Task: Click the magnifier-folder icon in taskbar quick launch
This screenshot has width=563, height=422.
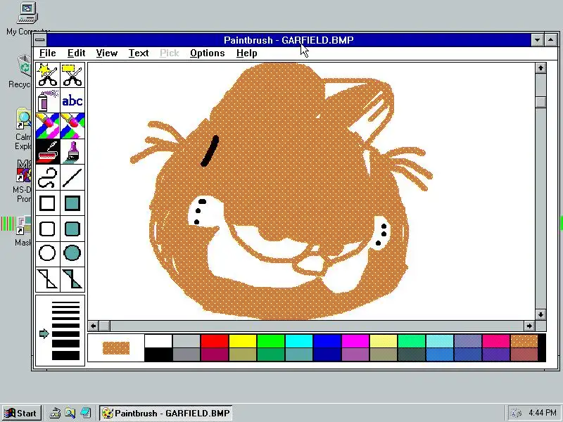Action: pos(70,413)
